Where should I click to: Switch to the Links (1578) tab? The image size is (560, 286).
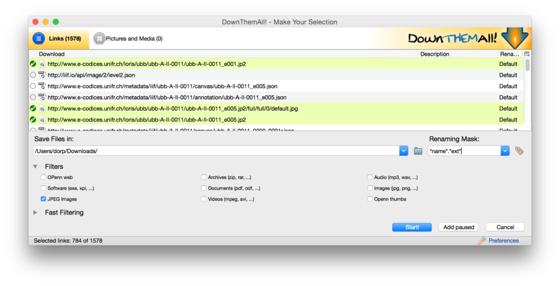(59, 39)
